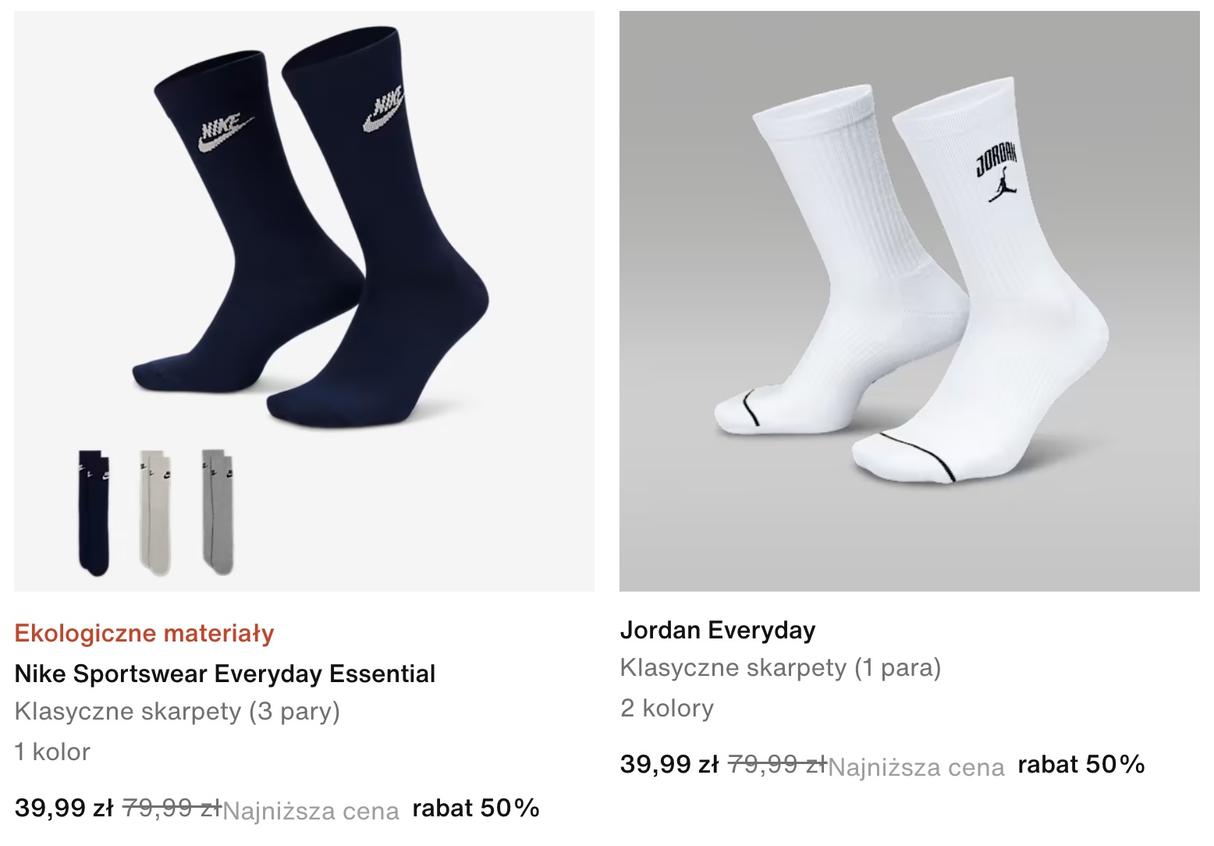Click the rabat 50% label on Nike card
Viewport: 1214px width, 846px height.
pos(476,808)
